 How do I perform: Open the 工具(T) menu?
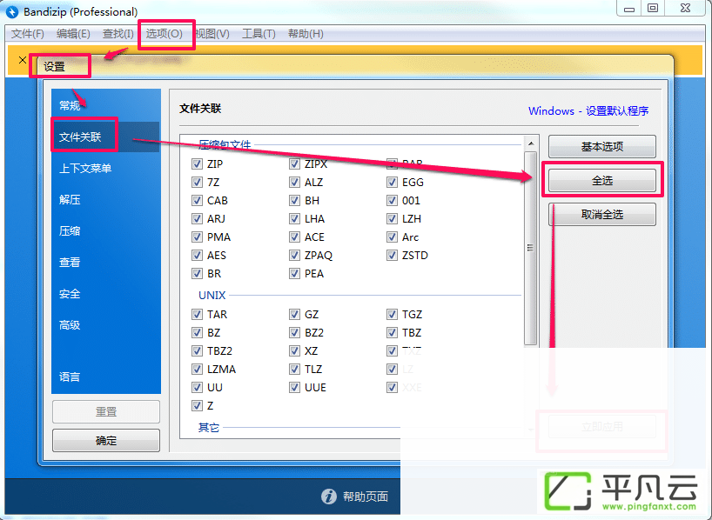pos(259,34)
